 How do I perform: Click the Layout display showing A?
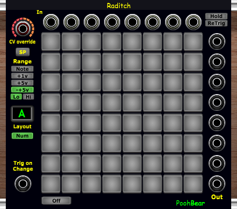pyautogui.click(x=22, y=114)
